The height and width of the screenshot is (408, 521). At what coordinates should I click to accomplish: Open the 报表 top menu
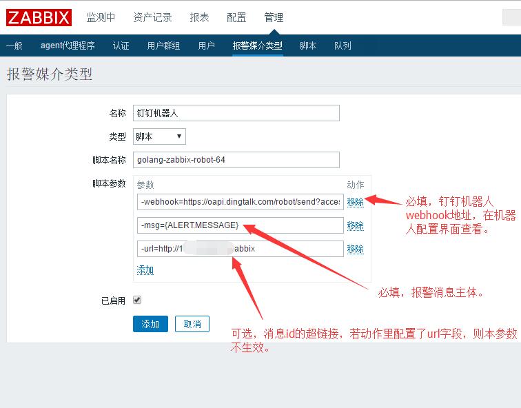199,17
